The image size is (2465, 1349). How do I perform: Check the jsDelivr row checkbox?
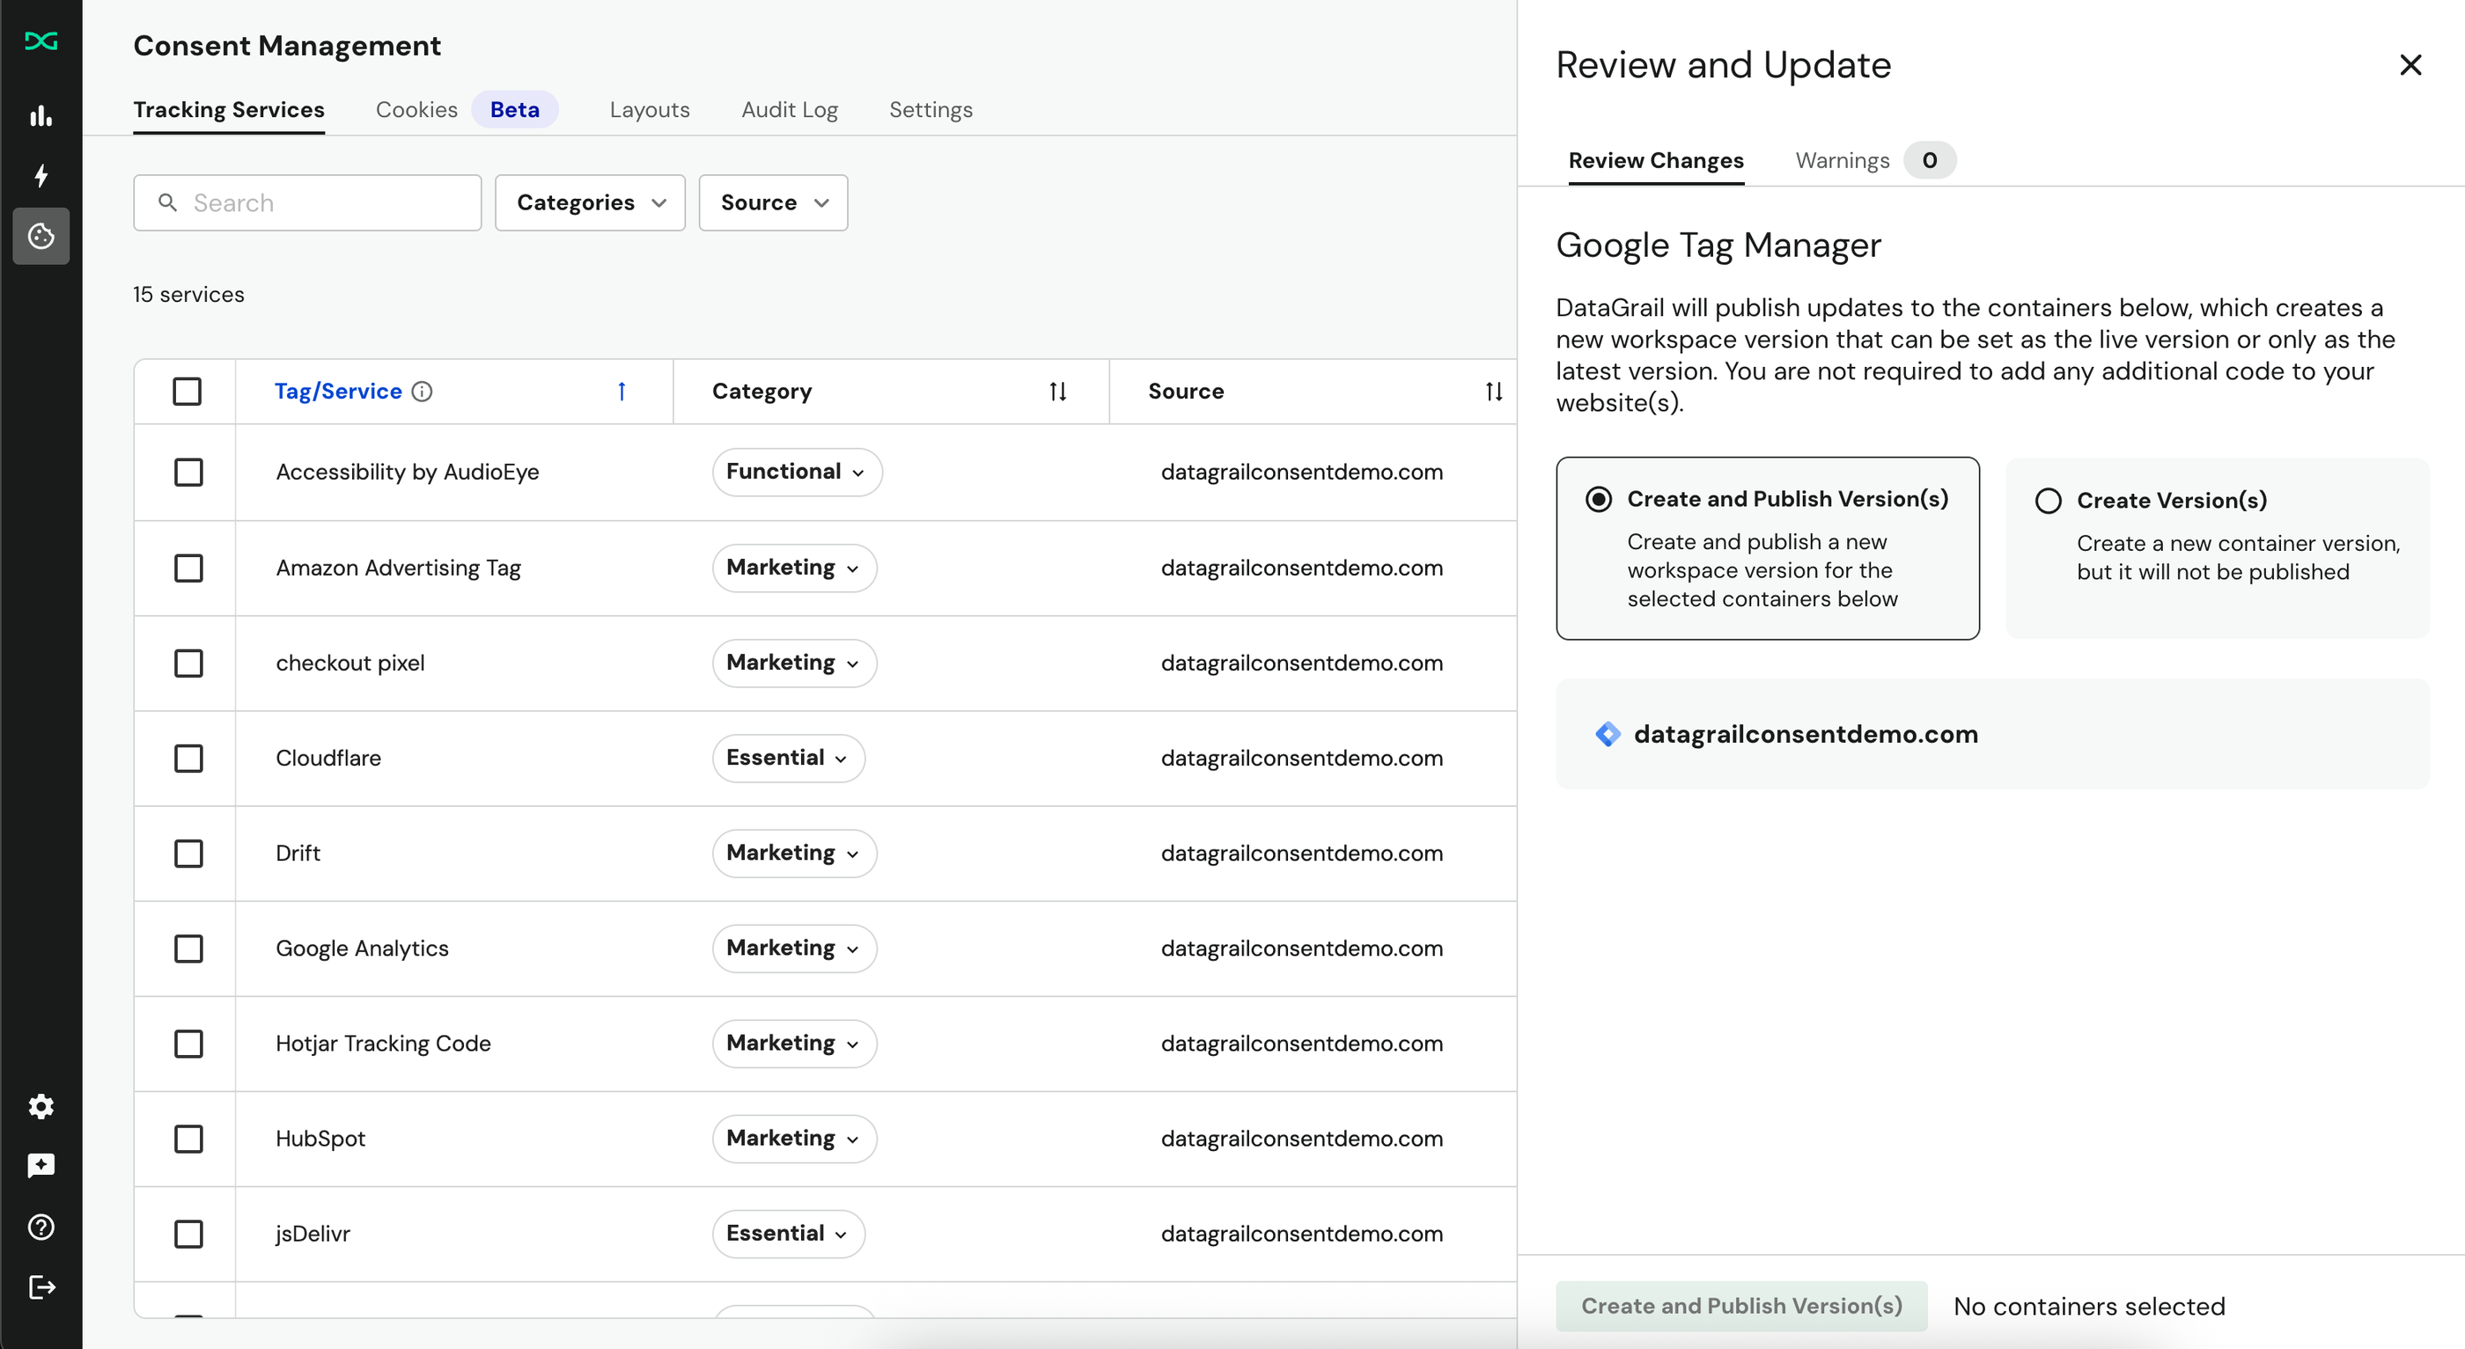[188, 1235]
